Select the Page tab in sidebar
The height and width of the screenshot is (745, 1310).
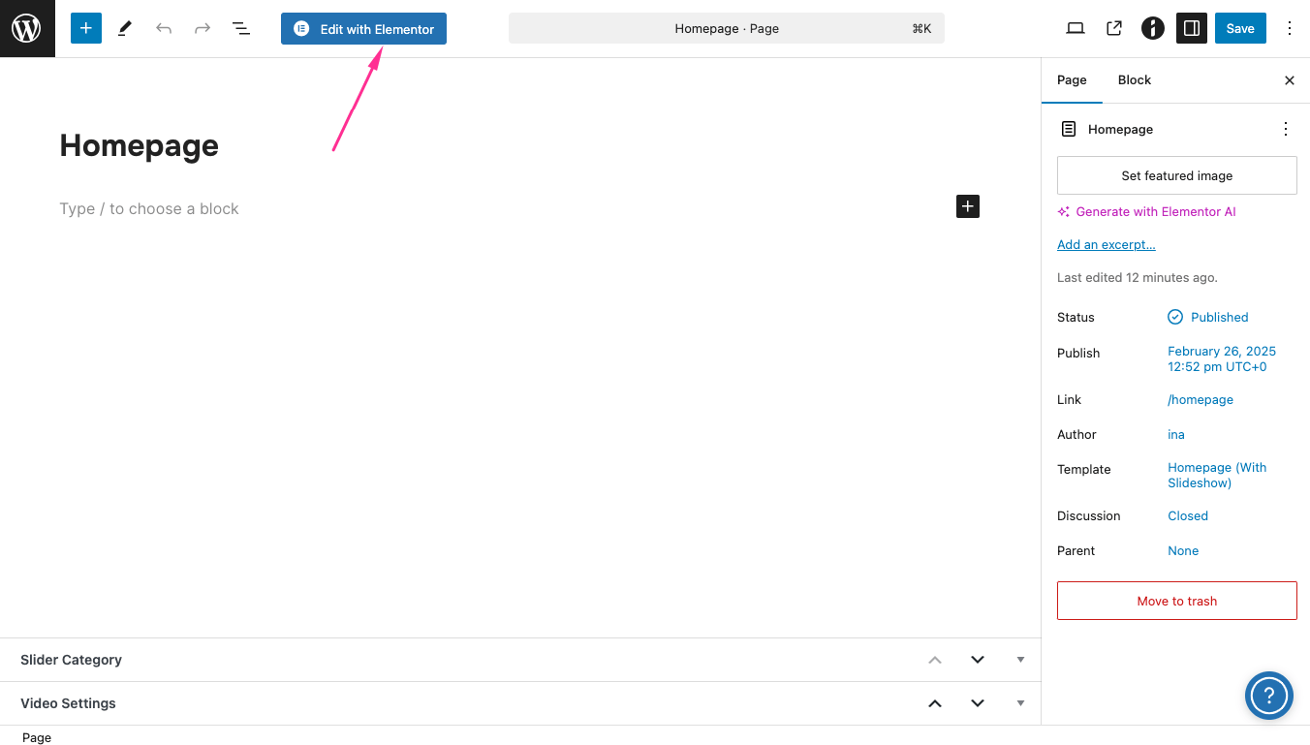point(1072,80)
